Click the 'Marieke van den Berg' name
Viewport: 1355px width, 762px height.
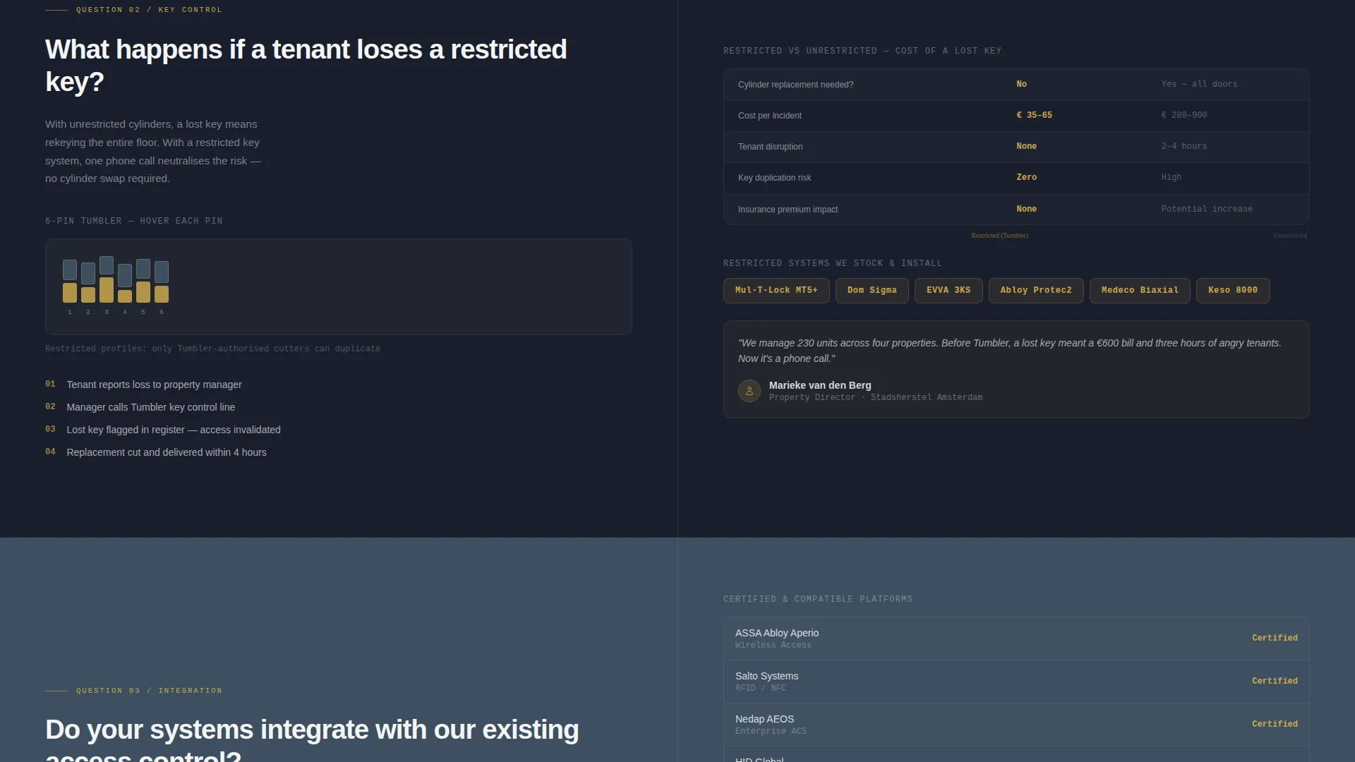point(819,385)
